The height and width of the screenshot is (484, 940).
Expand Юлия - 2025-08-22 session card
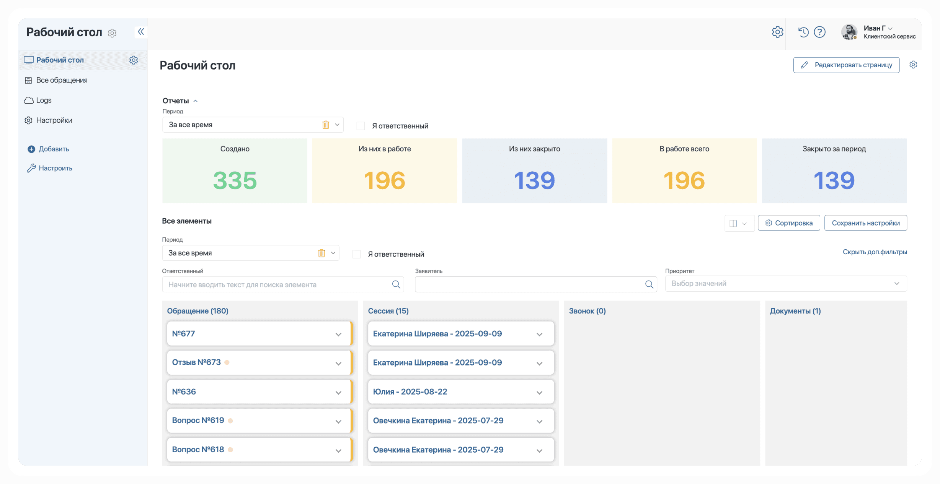pyautogui.click(x=539, y=393)
